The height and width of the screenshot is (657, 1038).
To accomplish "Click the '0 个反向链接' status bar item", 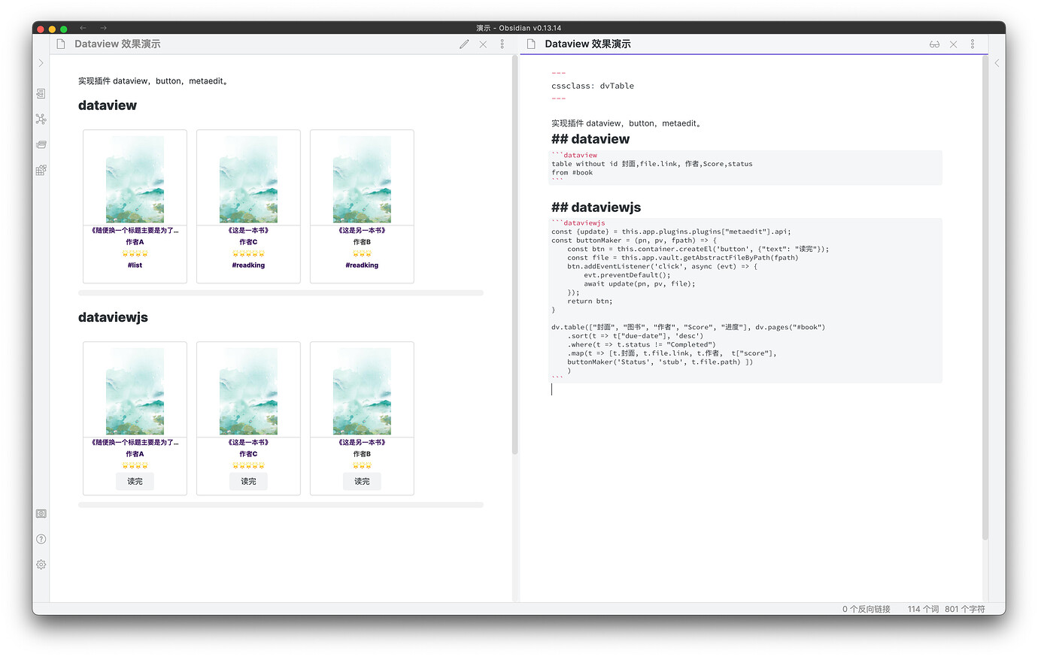I will [865, 609].
